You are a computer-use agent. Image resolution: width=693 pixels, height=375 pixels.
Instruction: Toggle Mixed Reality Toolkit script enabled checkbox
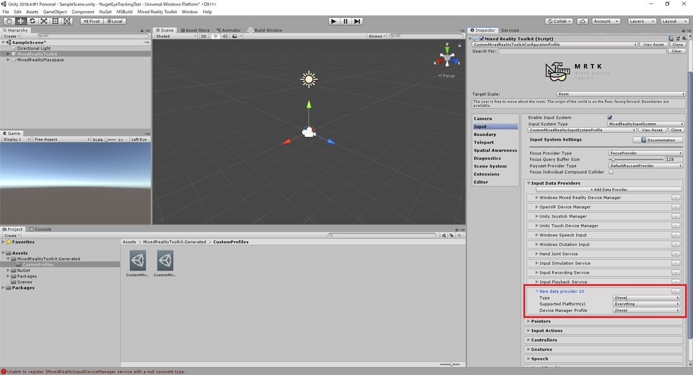coord(480,39)
